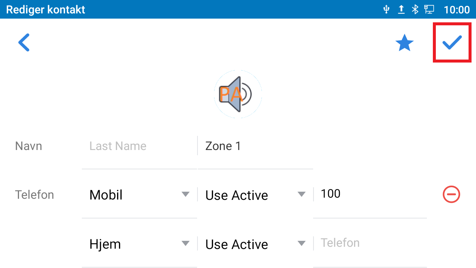This screenshot has width=476, height=268.
Task: Click the clock showing 10:00
Action: (x=457, y=9)
